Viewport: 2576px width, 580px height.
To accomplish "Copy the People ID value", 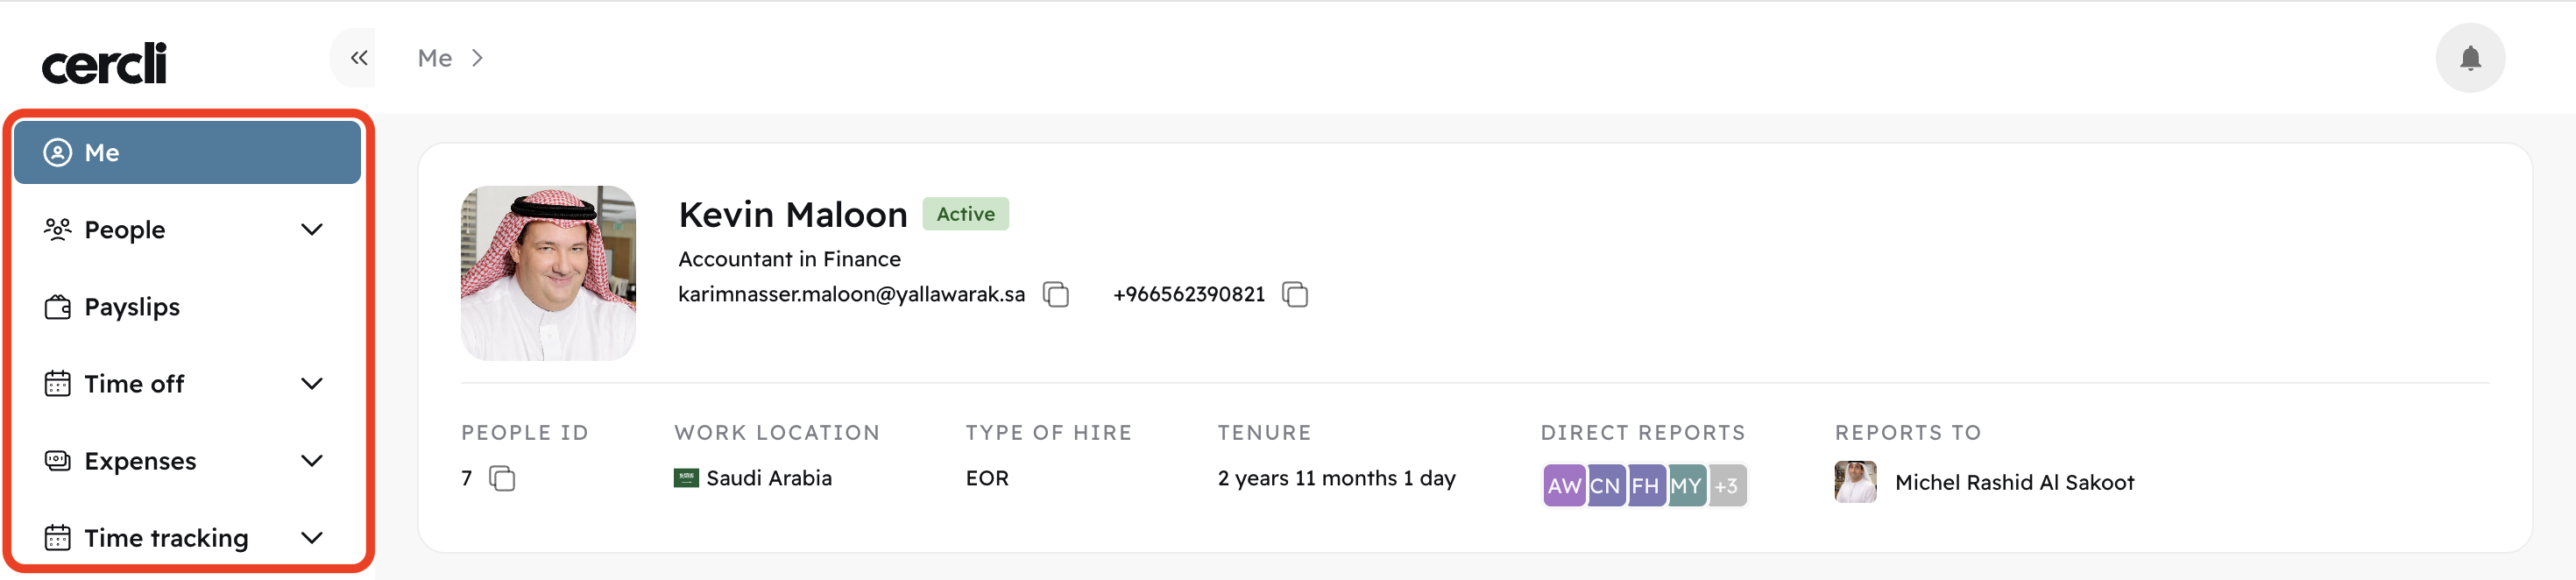I will [x=501, y=479].
